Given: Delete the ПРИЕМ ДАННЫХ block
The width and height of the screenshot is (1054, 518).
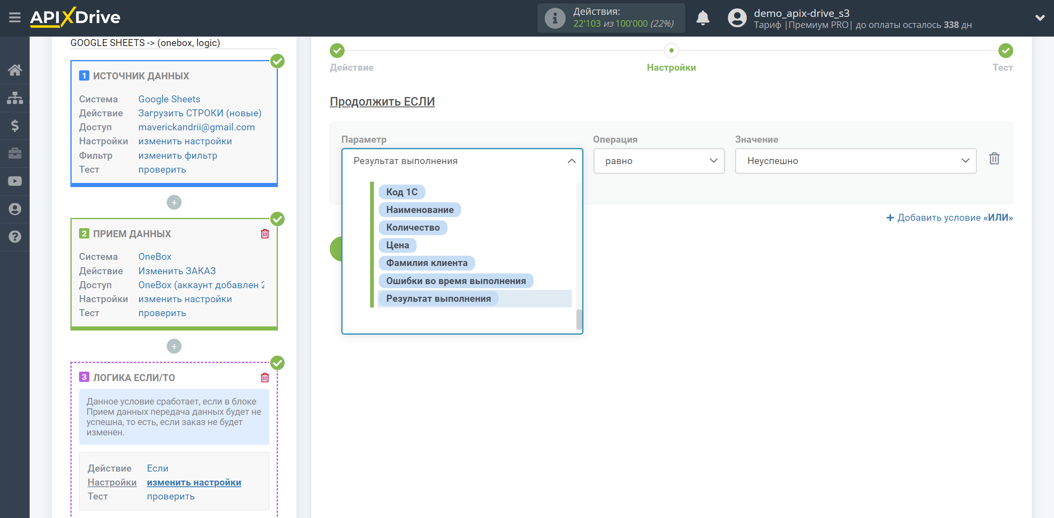Looking at the screenshot, I should tap(265, 234).
